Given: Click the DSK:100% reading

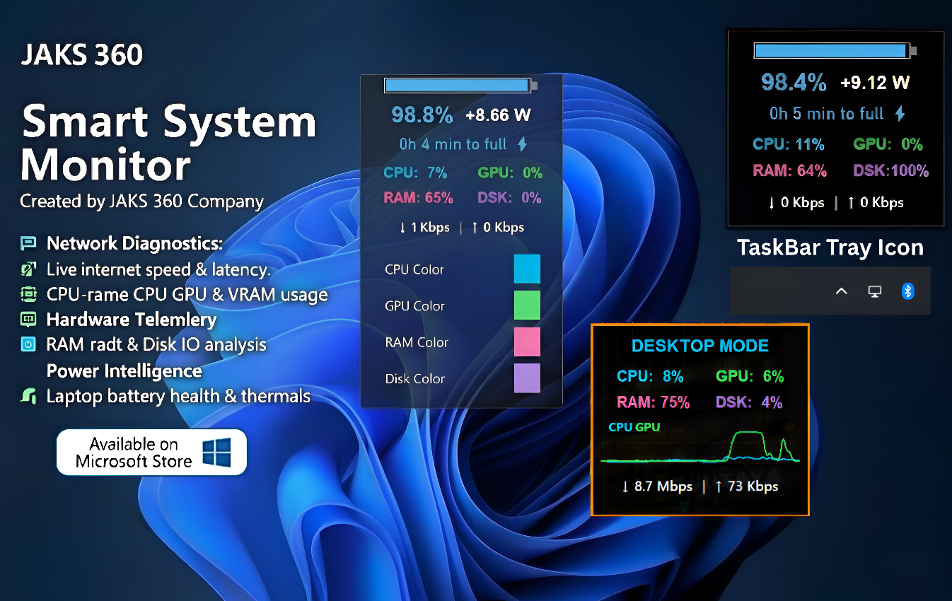Looking at the screenshot, I should (890, 170).
